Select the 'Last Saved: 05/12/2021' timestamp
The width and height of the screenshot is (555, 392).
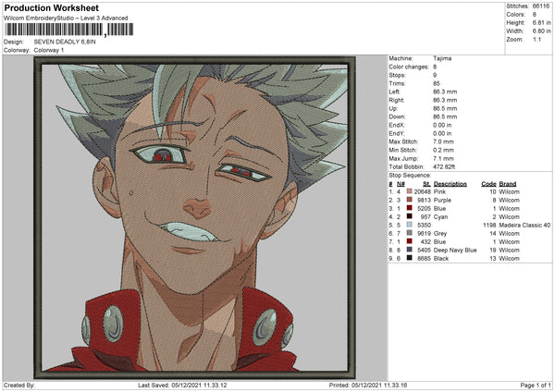tap(182, 386)
